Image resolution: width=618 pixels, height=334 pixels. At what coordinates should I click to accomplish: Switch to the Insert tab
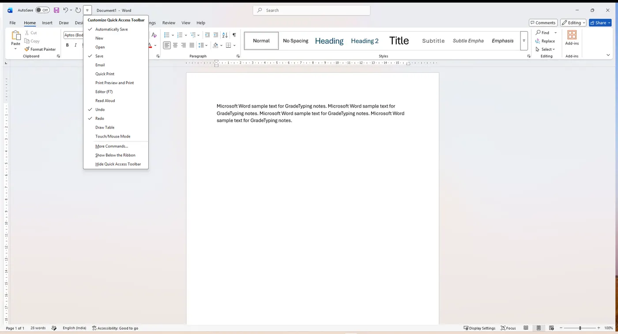coord(47,23)
